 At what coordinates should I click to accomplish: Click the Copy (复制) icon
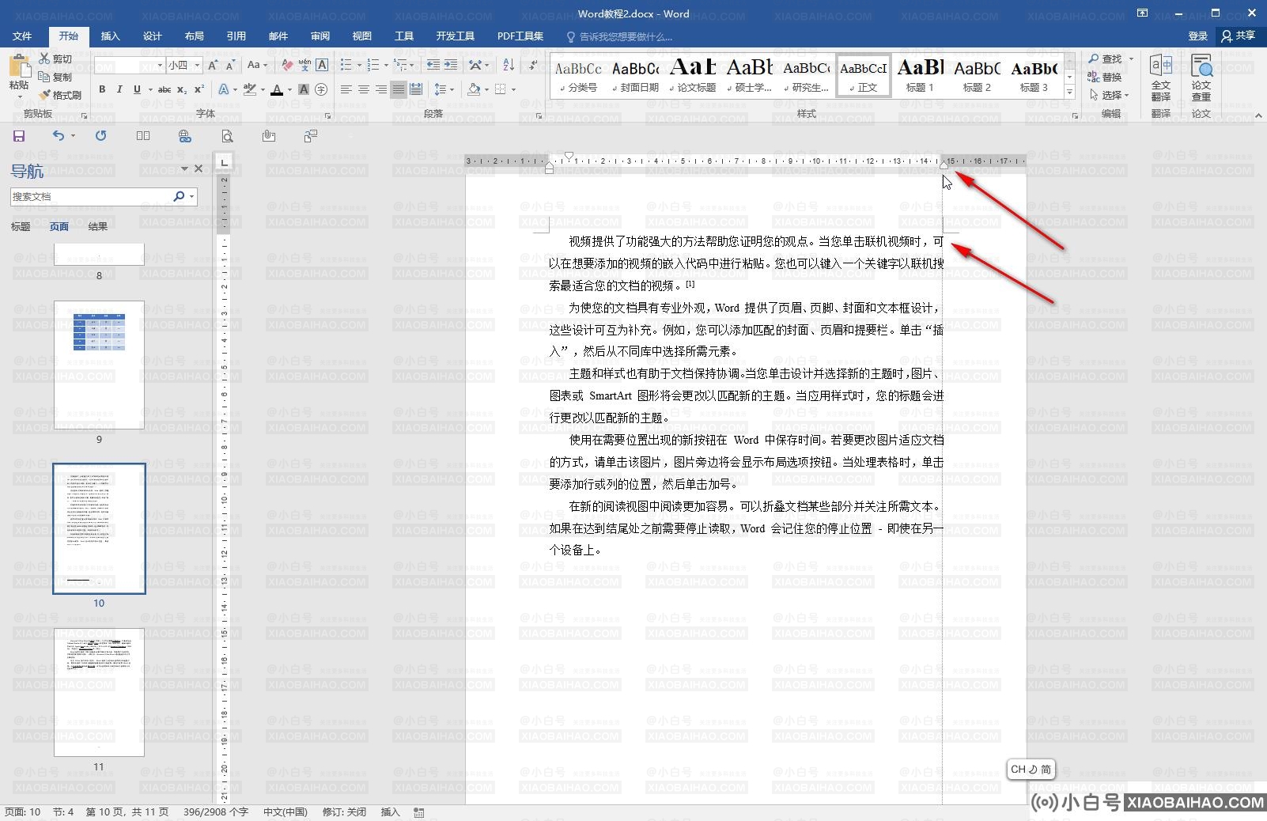(44, 77)
